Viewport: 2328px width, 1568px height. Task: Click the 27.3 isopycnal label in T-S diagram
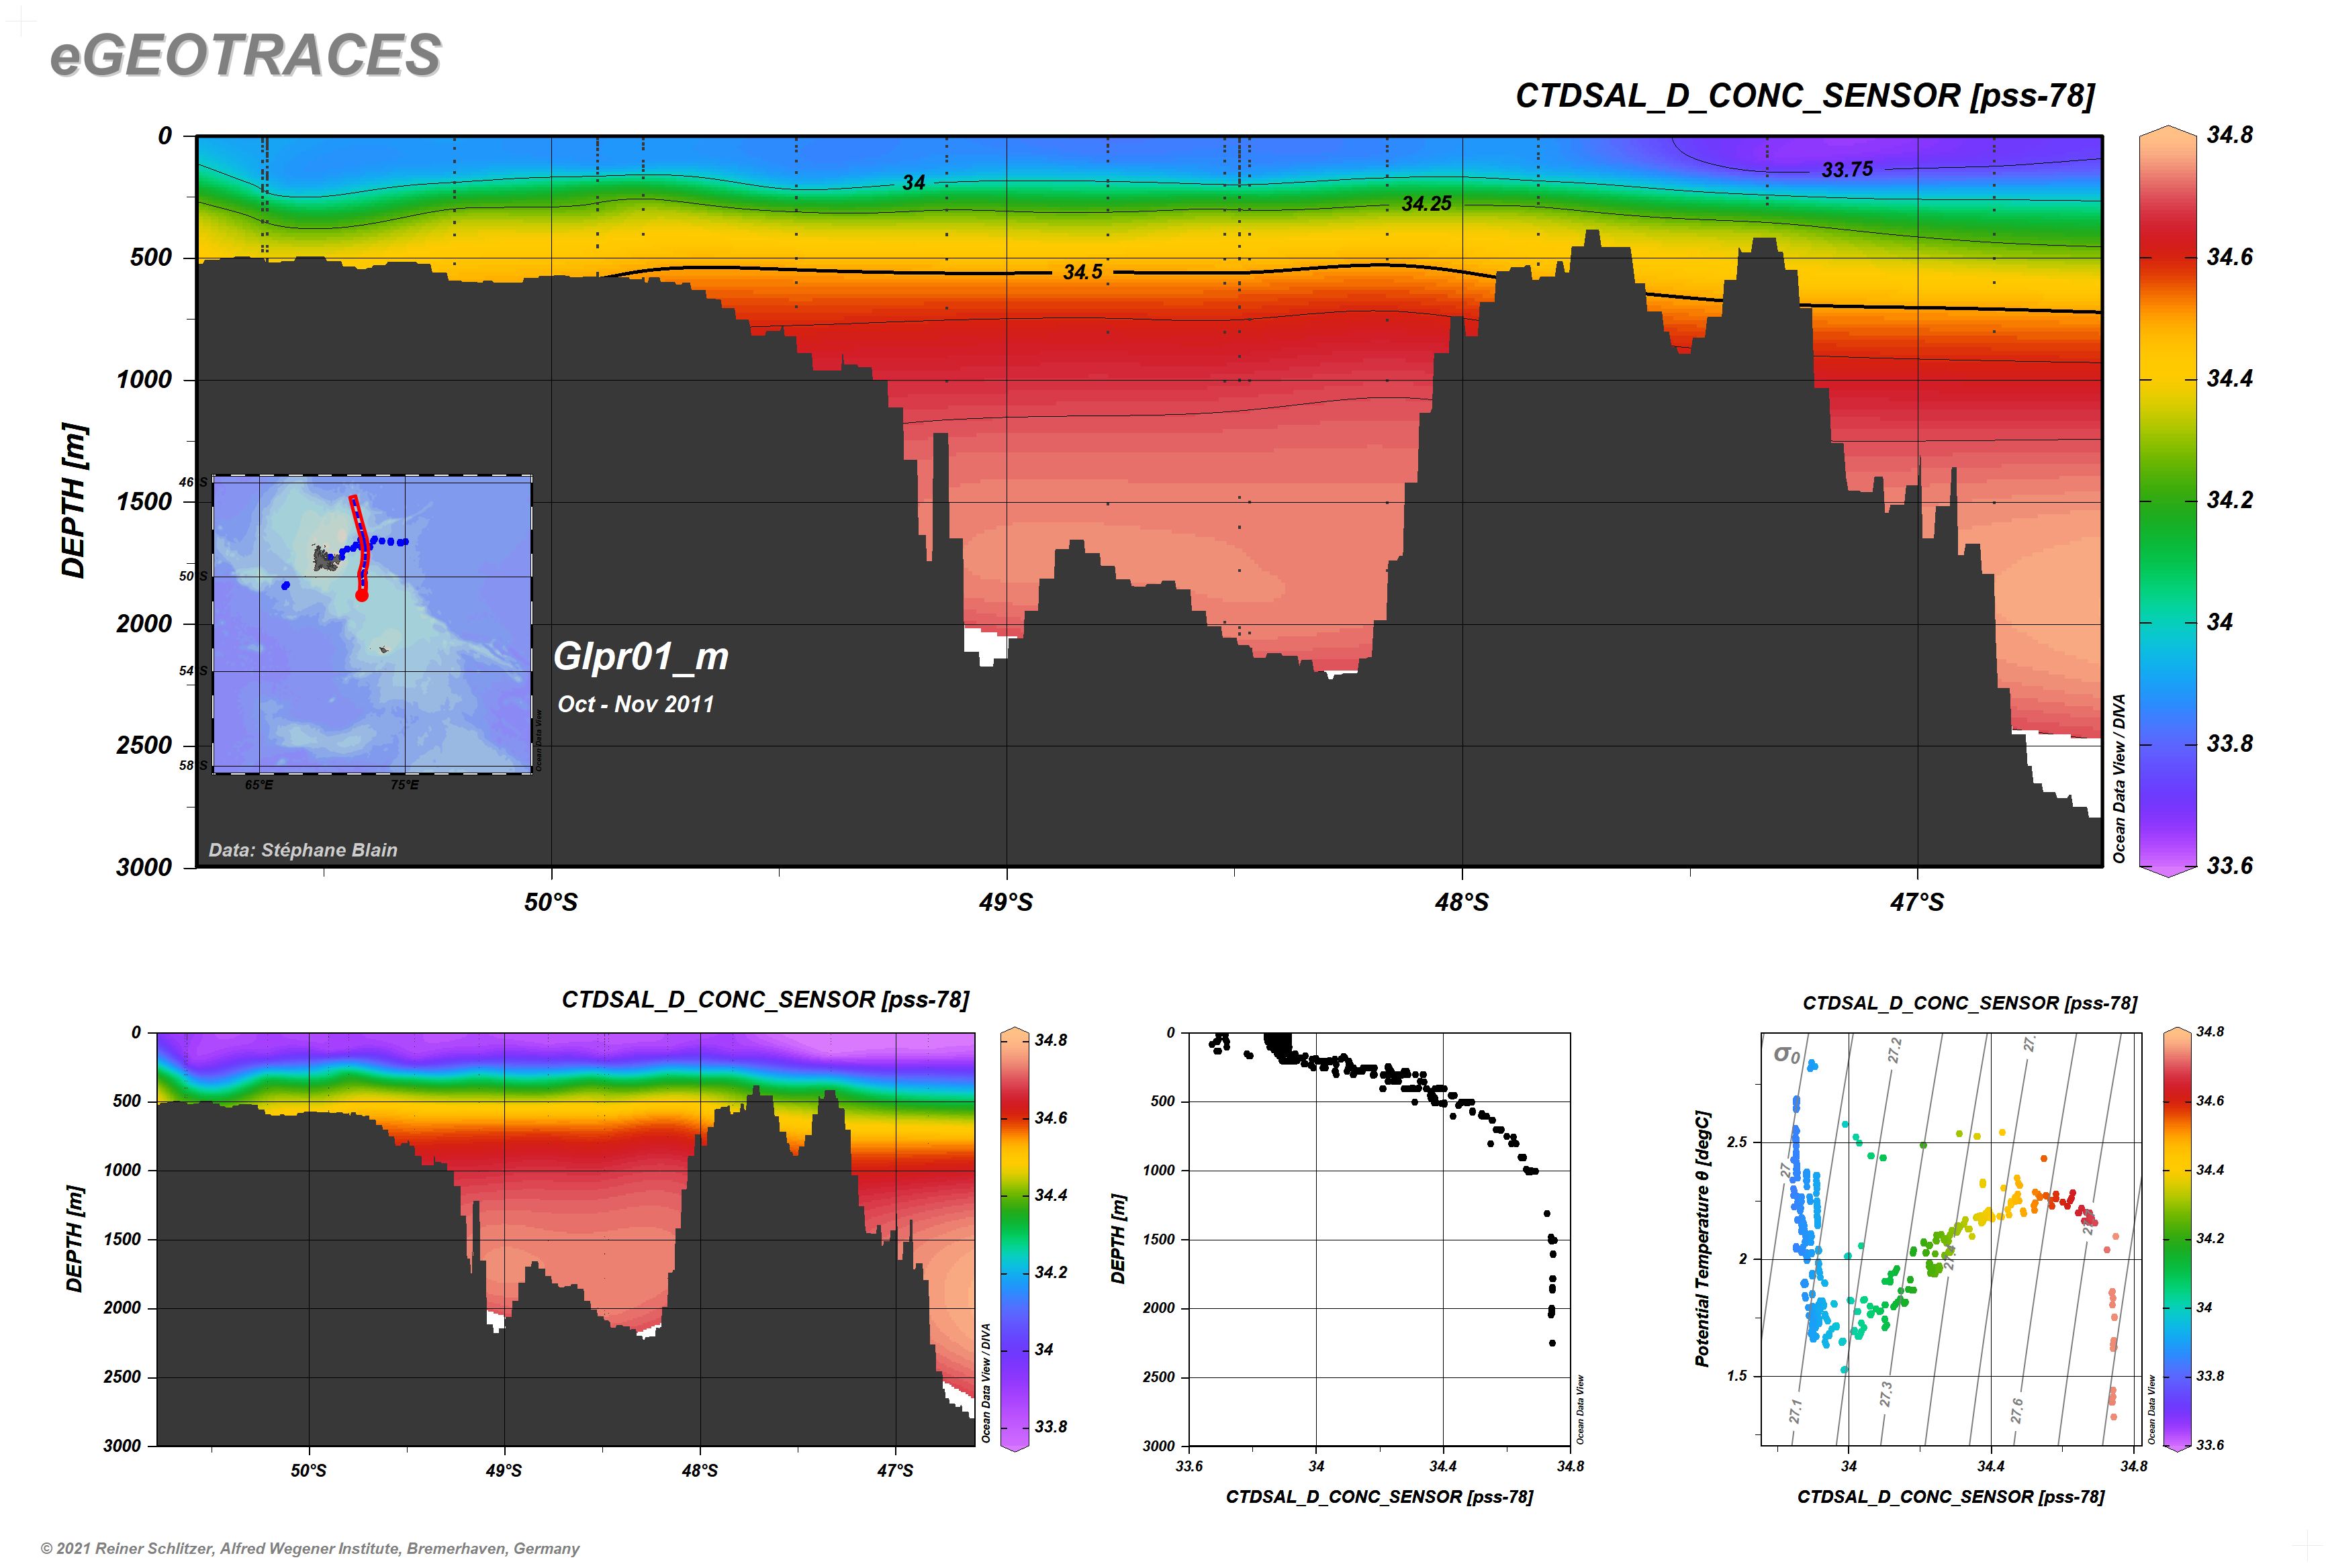pyautogui.click(x=1885, y=1394)
